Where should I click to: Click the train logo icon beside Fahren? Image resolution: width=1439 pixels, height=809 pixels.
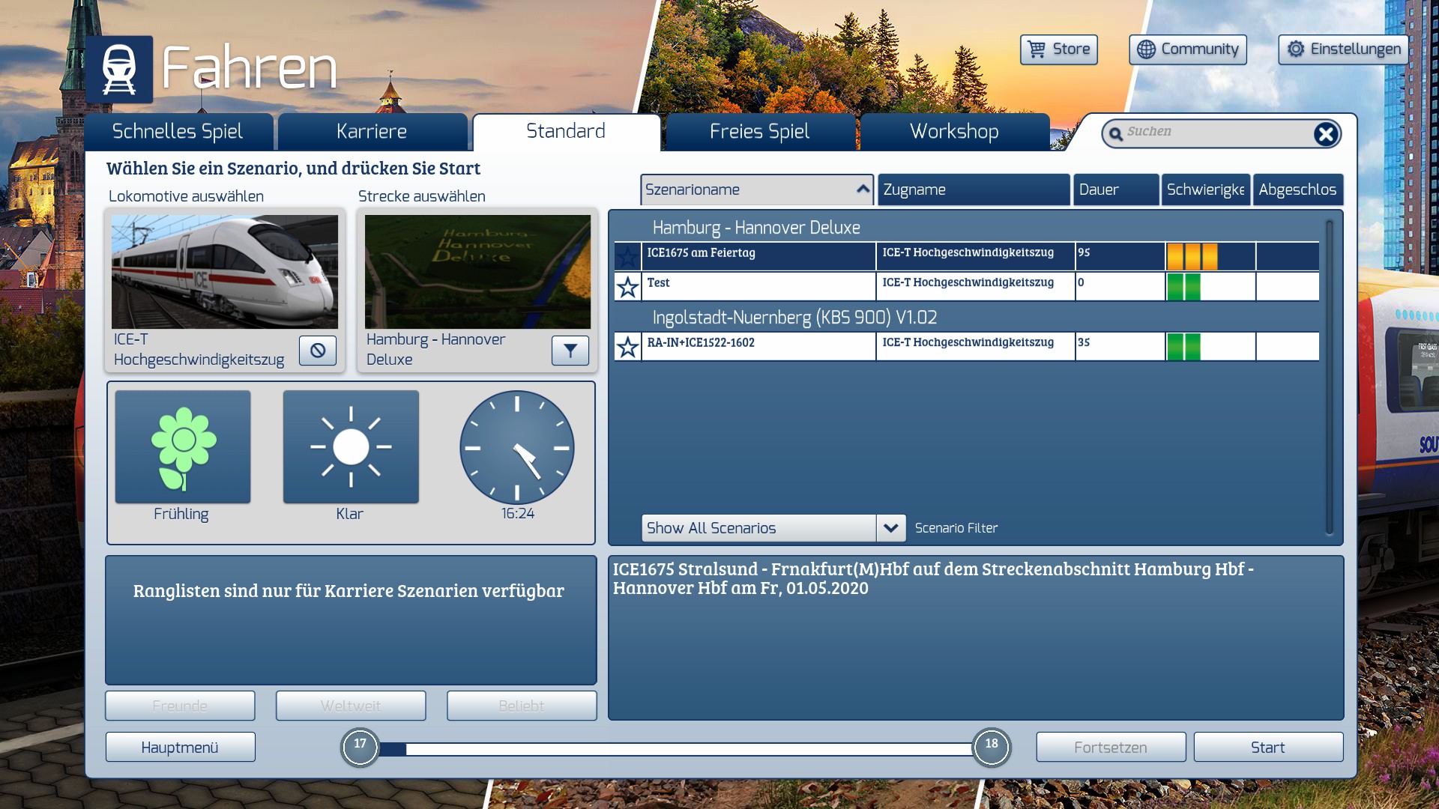tap(119, 69)
